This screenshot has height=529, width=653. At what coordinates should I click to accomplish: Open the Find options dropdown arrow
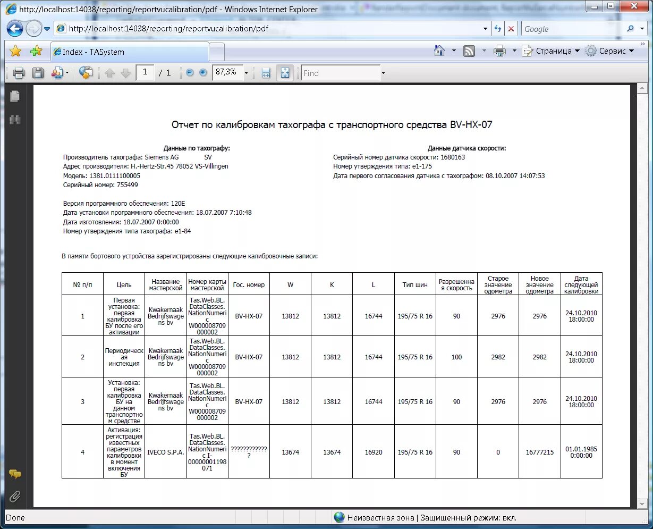coord(383,73)
